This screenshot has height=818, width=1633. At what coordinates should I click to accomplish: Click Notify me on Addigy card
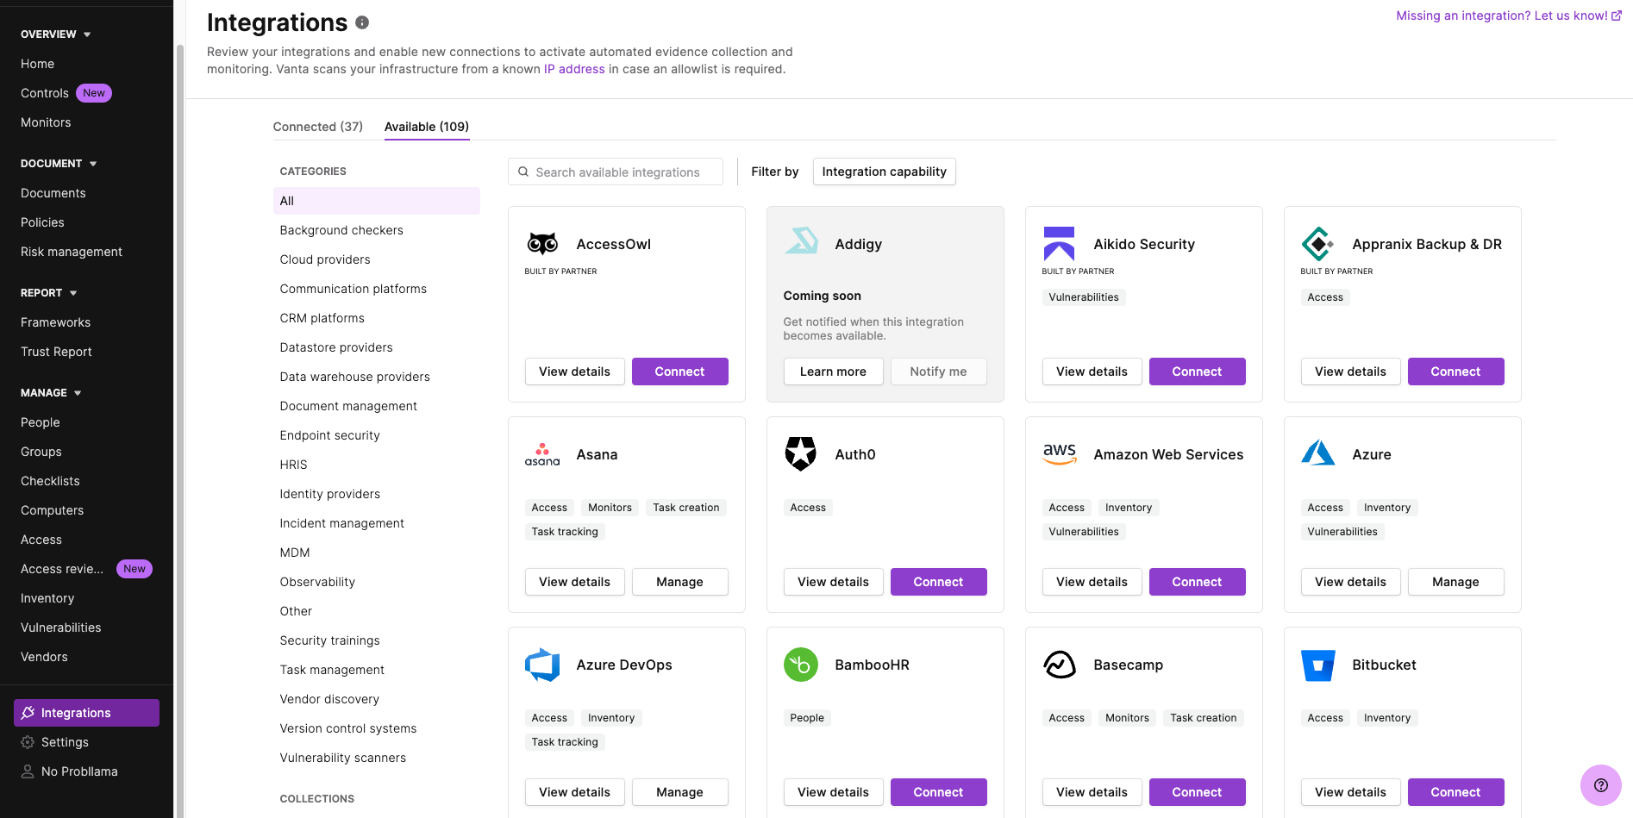[x=938, y=372]
